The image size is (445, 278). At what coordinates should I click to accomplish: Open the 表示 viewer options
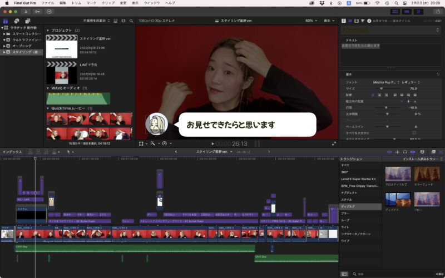(x=329, y=21)
